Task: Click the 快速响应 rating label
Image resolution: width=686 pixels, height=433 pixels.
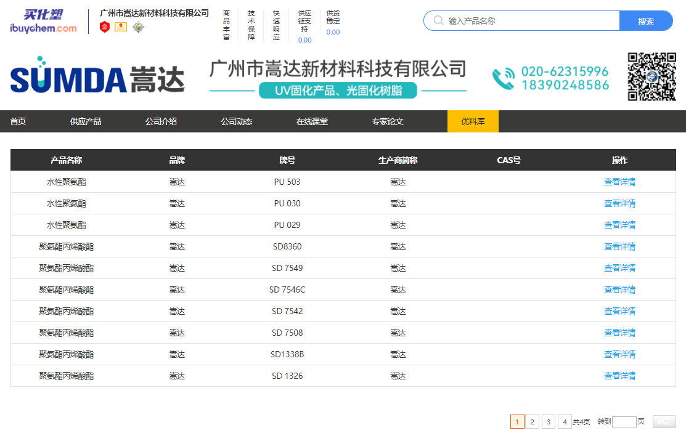Action: click(x=276, y=25)
